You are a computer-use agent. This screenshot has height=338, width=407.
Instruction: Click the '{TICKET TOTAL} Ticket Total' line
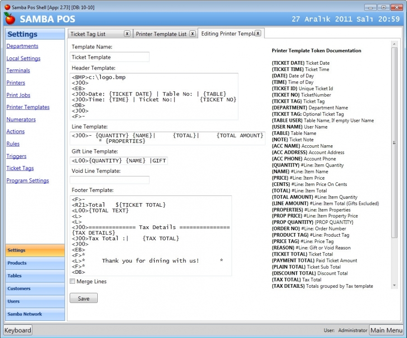click(x=303, y=254)
